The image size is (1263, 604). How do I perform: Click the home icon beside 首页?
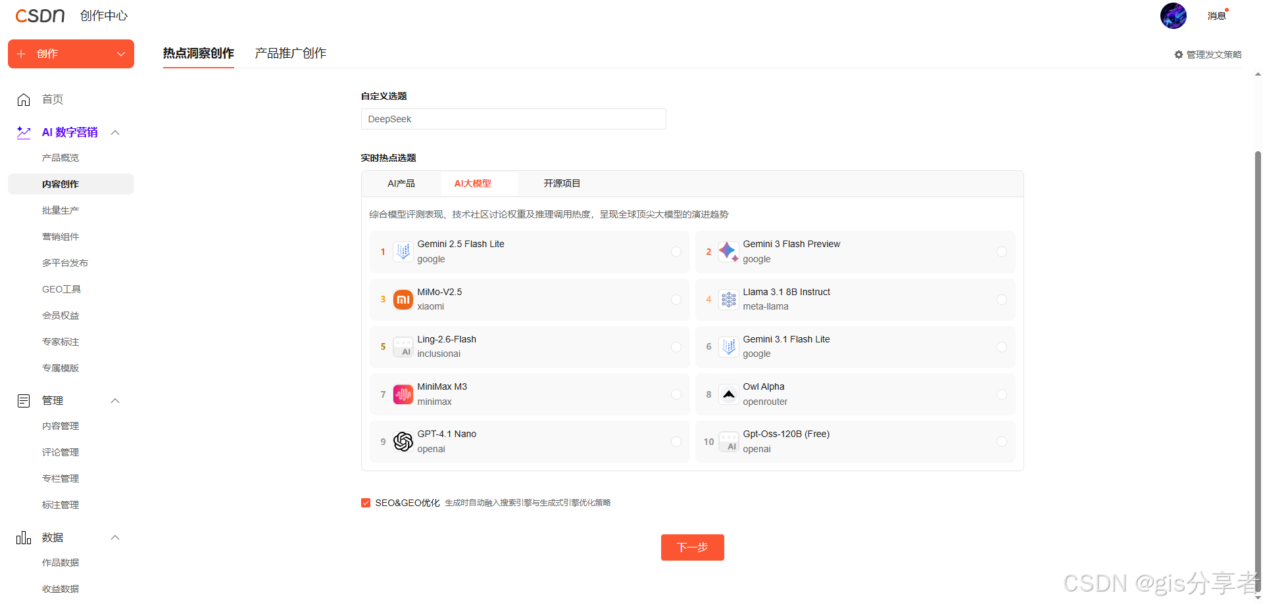pos(24,99)
